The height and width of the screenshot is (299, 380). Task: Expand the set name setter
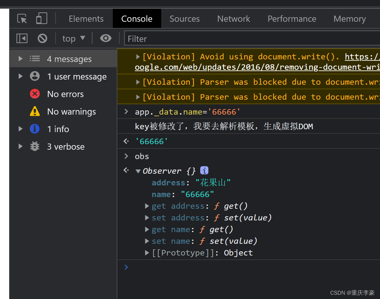pos(147,241)
